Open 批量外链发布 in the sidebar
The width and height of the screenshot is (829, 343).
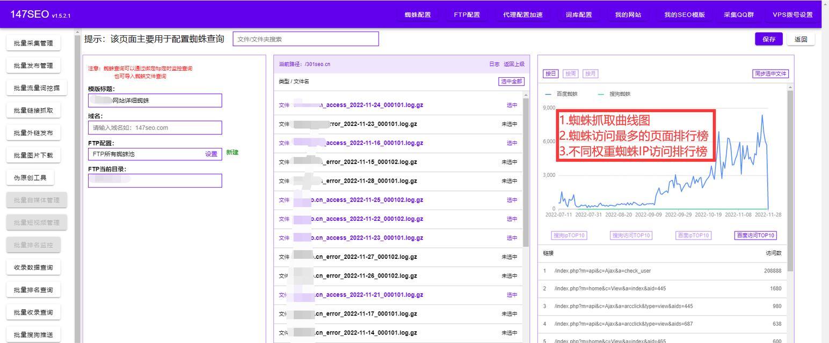pos(33,133)
